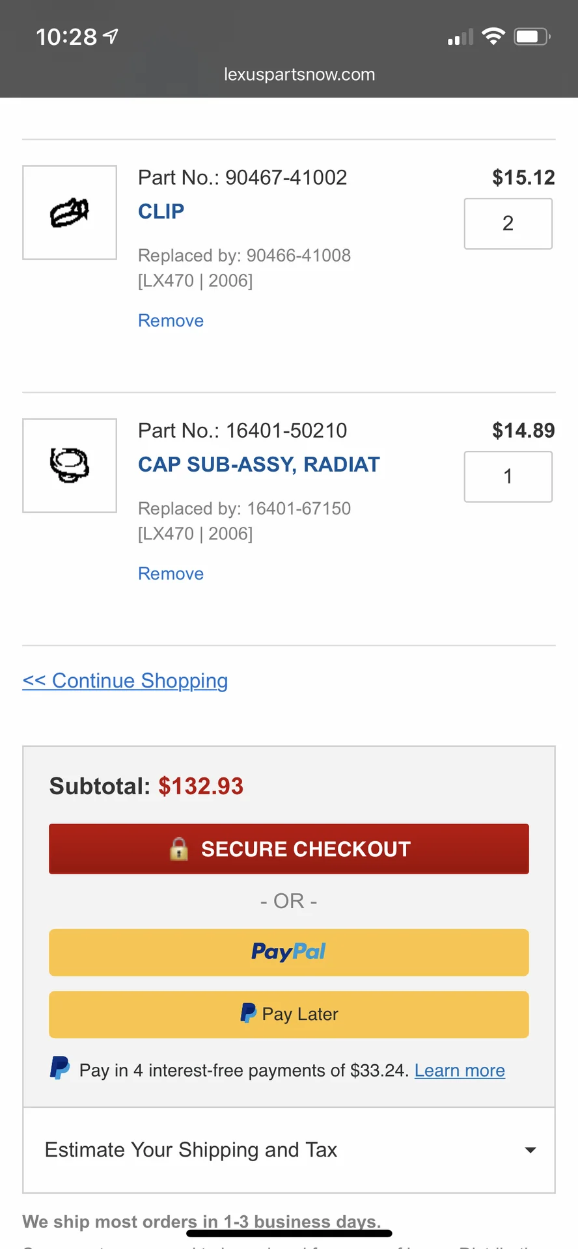
Task: Tap the CLIP part thumbnail image
Action: 70,213
